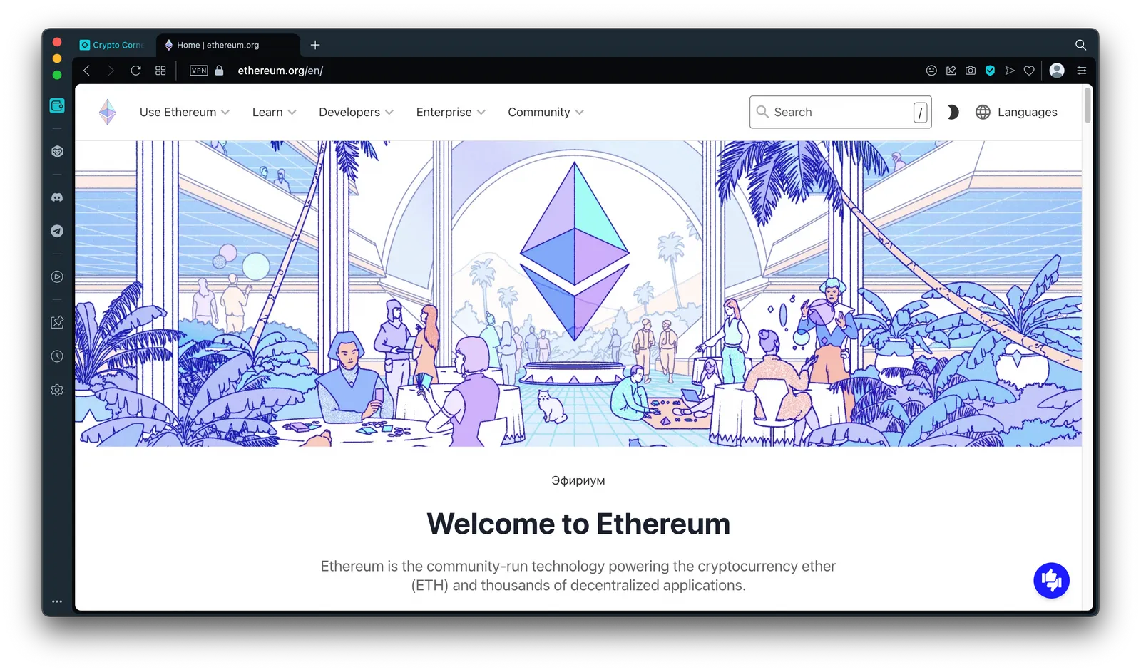Expand the Community dropdown menu
This screenshot has height=672, width=1141.
[x=546, y=112]
